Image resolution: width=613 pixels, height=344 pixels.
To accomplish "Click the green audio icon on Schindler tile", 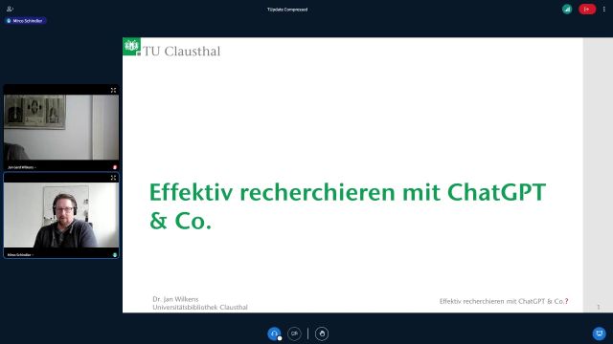I will point(115,255).
